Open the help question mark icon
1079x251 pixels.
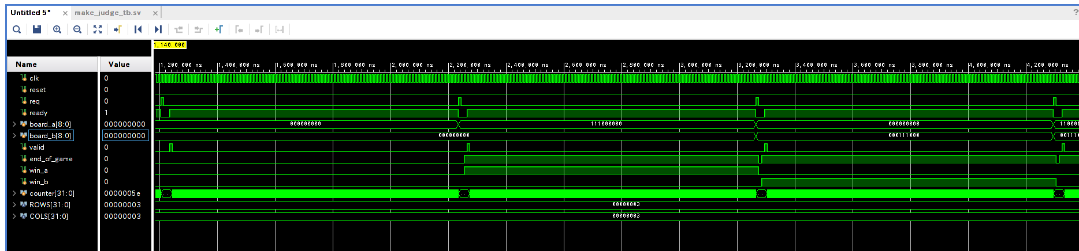point(1076,13)
